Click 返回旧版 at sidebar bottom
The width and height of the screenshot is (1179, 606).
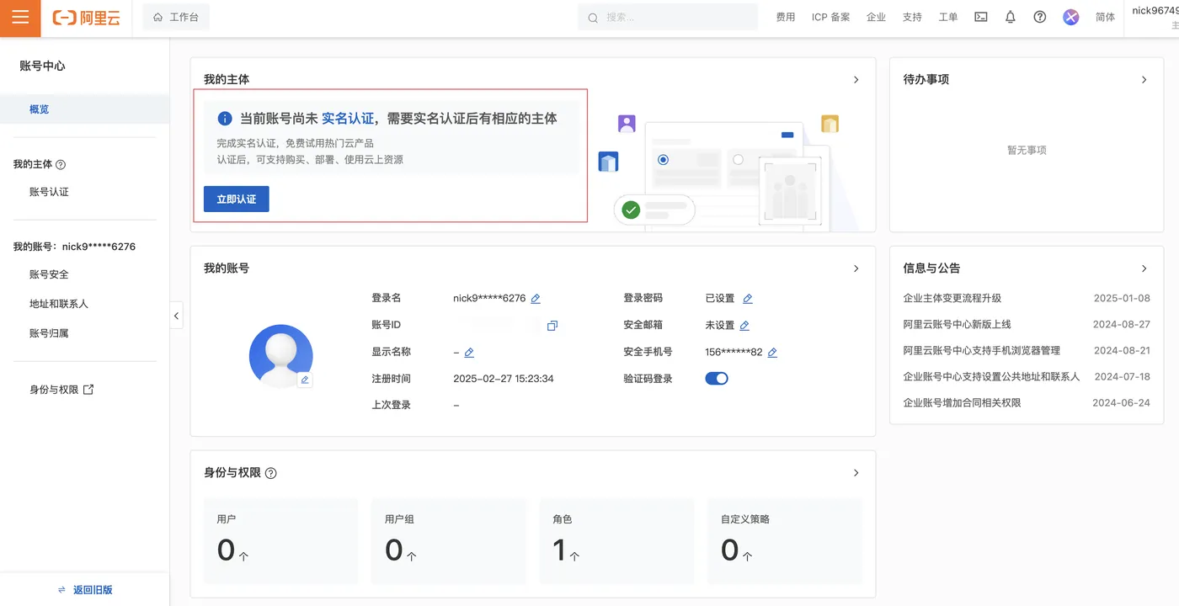(x=85, y=590)
